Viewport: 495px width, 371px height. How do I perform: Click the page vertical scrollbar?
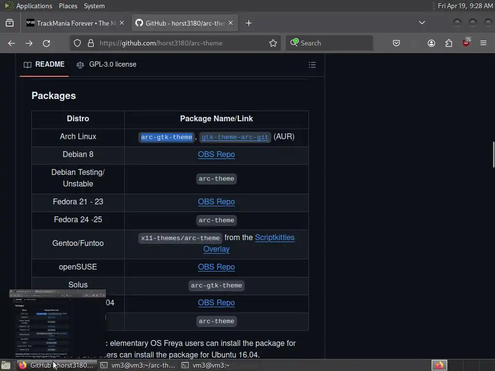(x=494, y=155)
